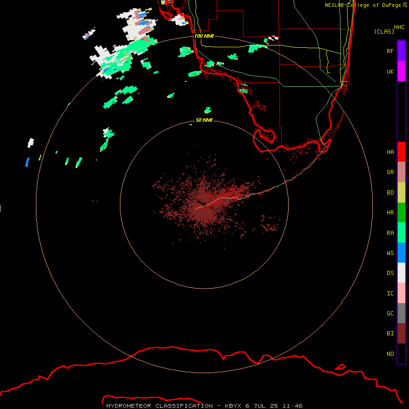Click the UK magenta legend swatch
This screenshot has width=409, height=409.
tap(401, 71)
